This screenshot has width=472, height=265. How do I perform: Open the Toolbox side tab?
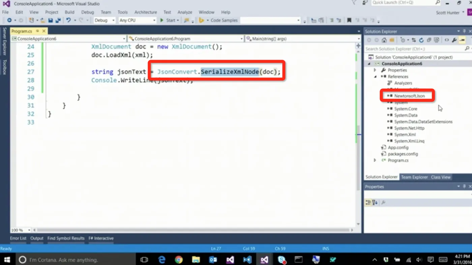tap(5, 67)
